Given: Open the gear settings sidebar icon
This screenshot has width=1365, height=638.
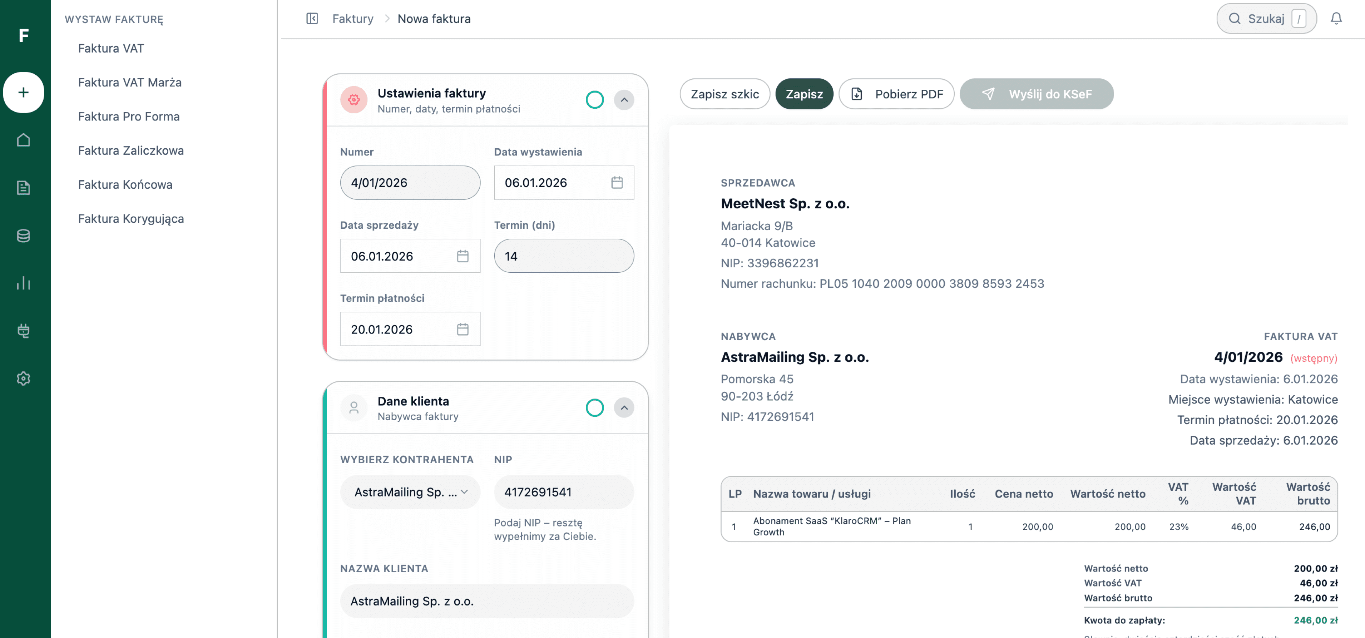Looking at the screenshot, I should point(23,379).
